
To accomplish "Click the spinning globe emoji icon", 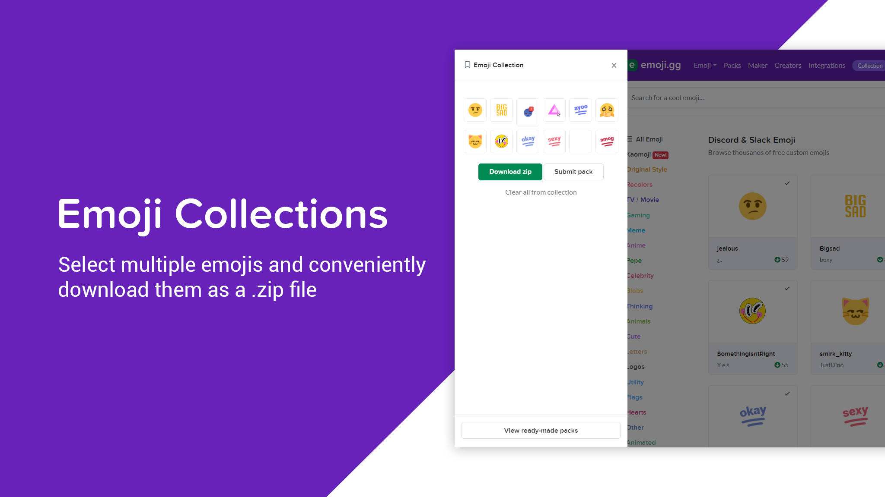I will click(528, 110).
